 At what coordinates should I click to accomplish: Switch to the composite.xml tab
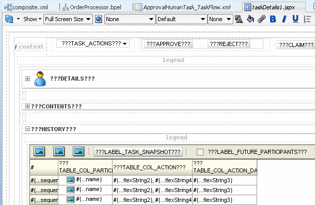26,7
